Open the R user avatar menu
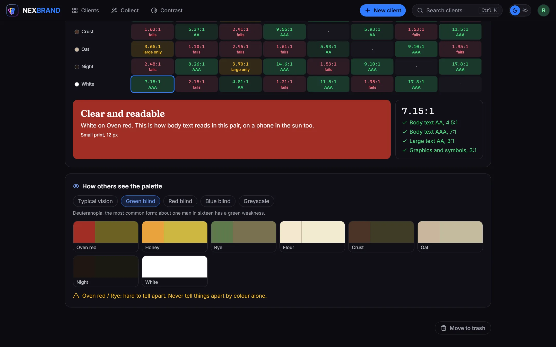556x347 pixels. click(543, 11)
